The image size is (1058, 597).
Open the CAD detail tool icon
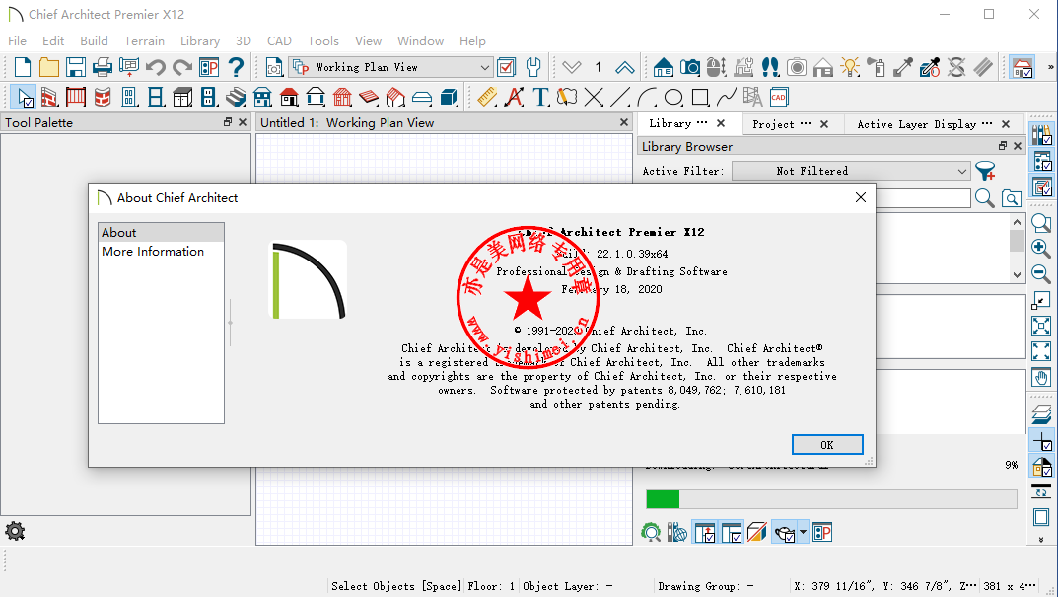pyautogui.click(x=779, y=98)
